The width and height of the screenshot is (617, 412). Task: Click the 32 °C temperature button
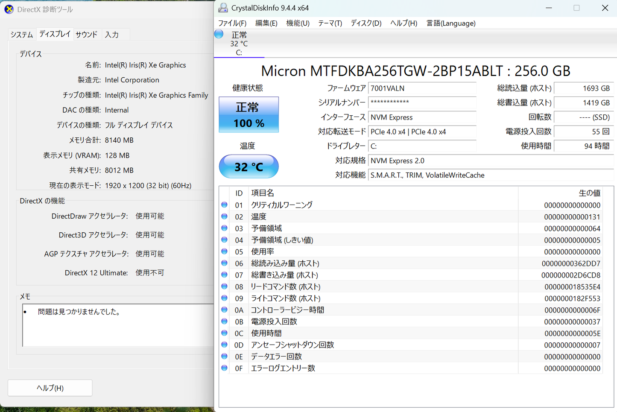click(249, 167)
